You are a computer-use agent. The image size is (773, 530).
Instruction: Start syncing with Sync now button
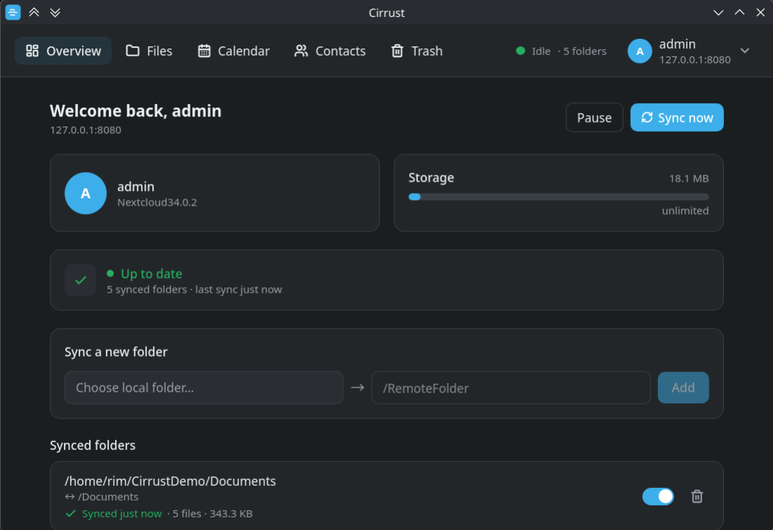677,117
